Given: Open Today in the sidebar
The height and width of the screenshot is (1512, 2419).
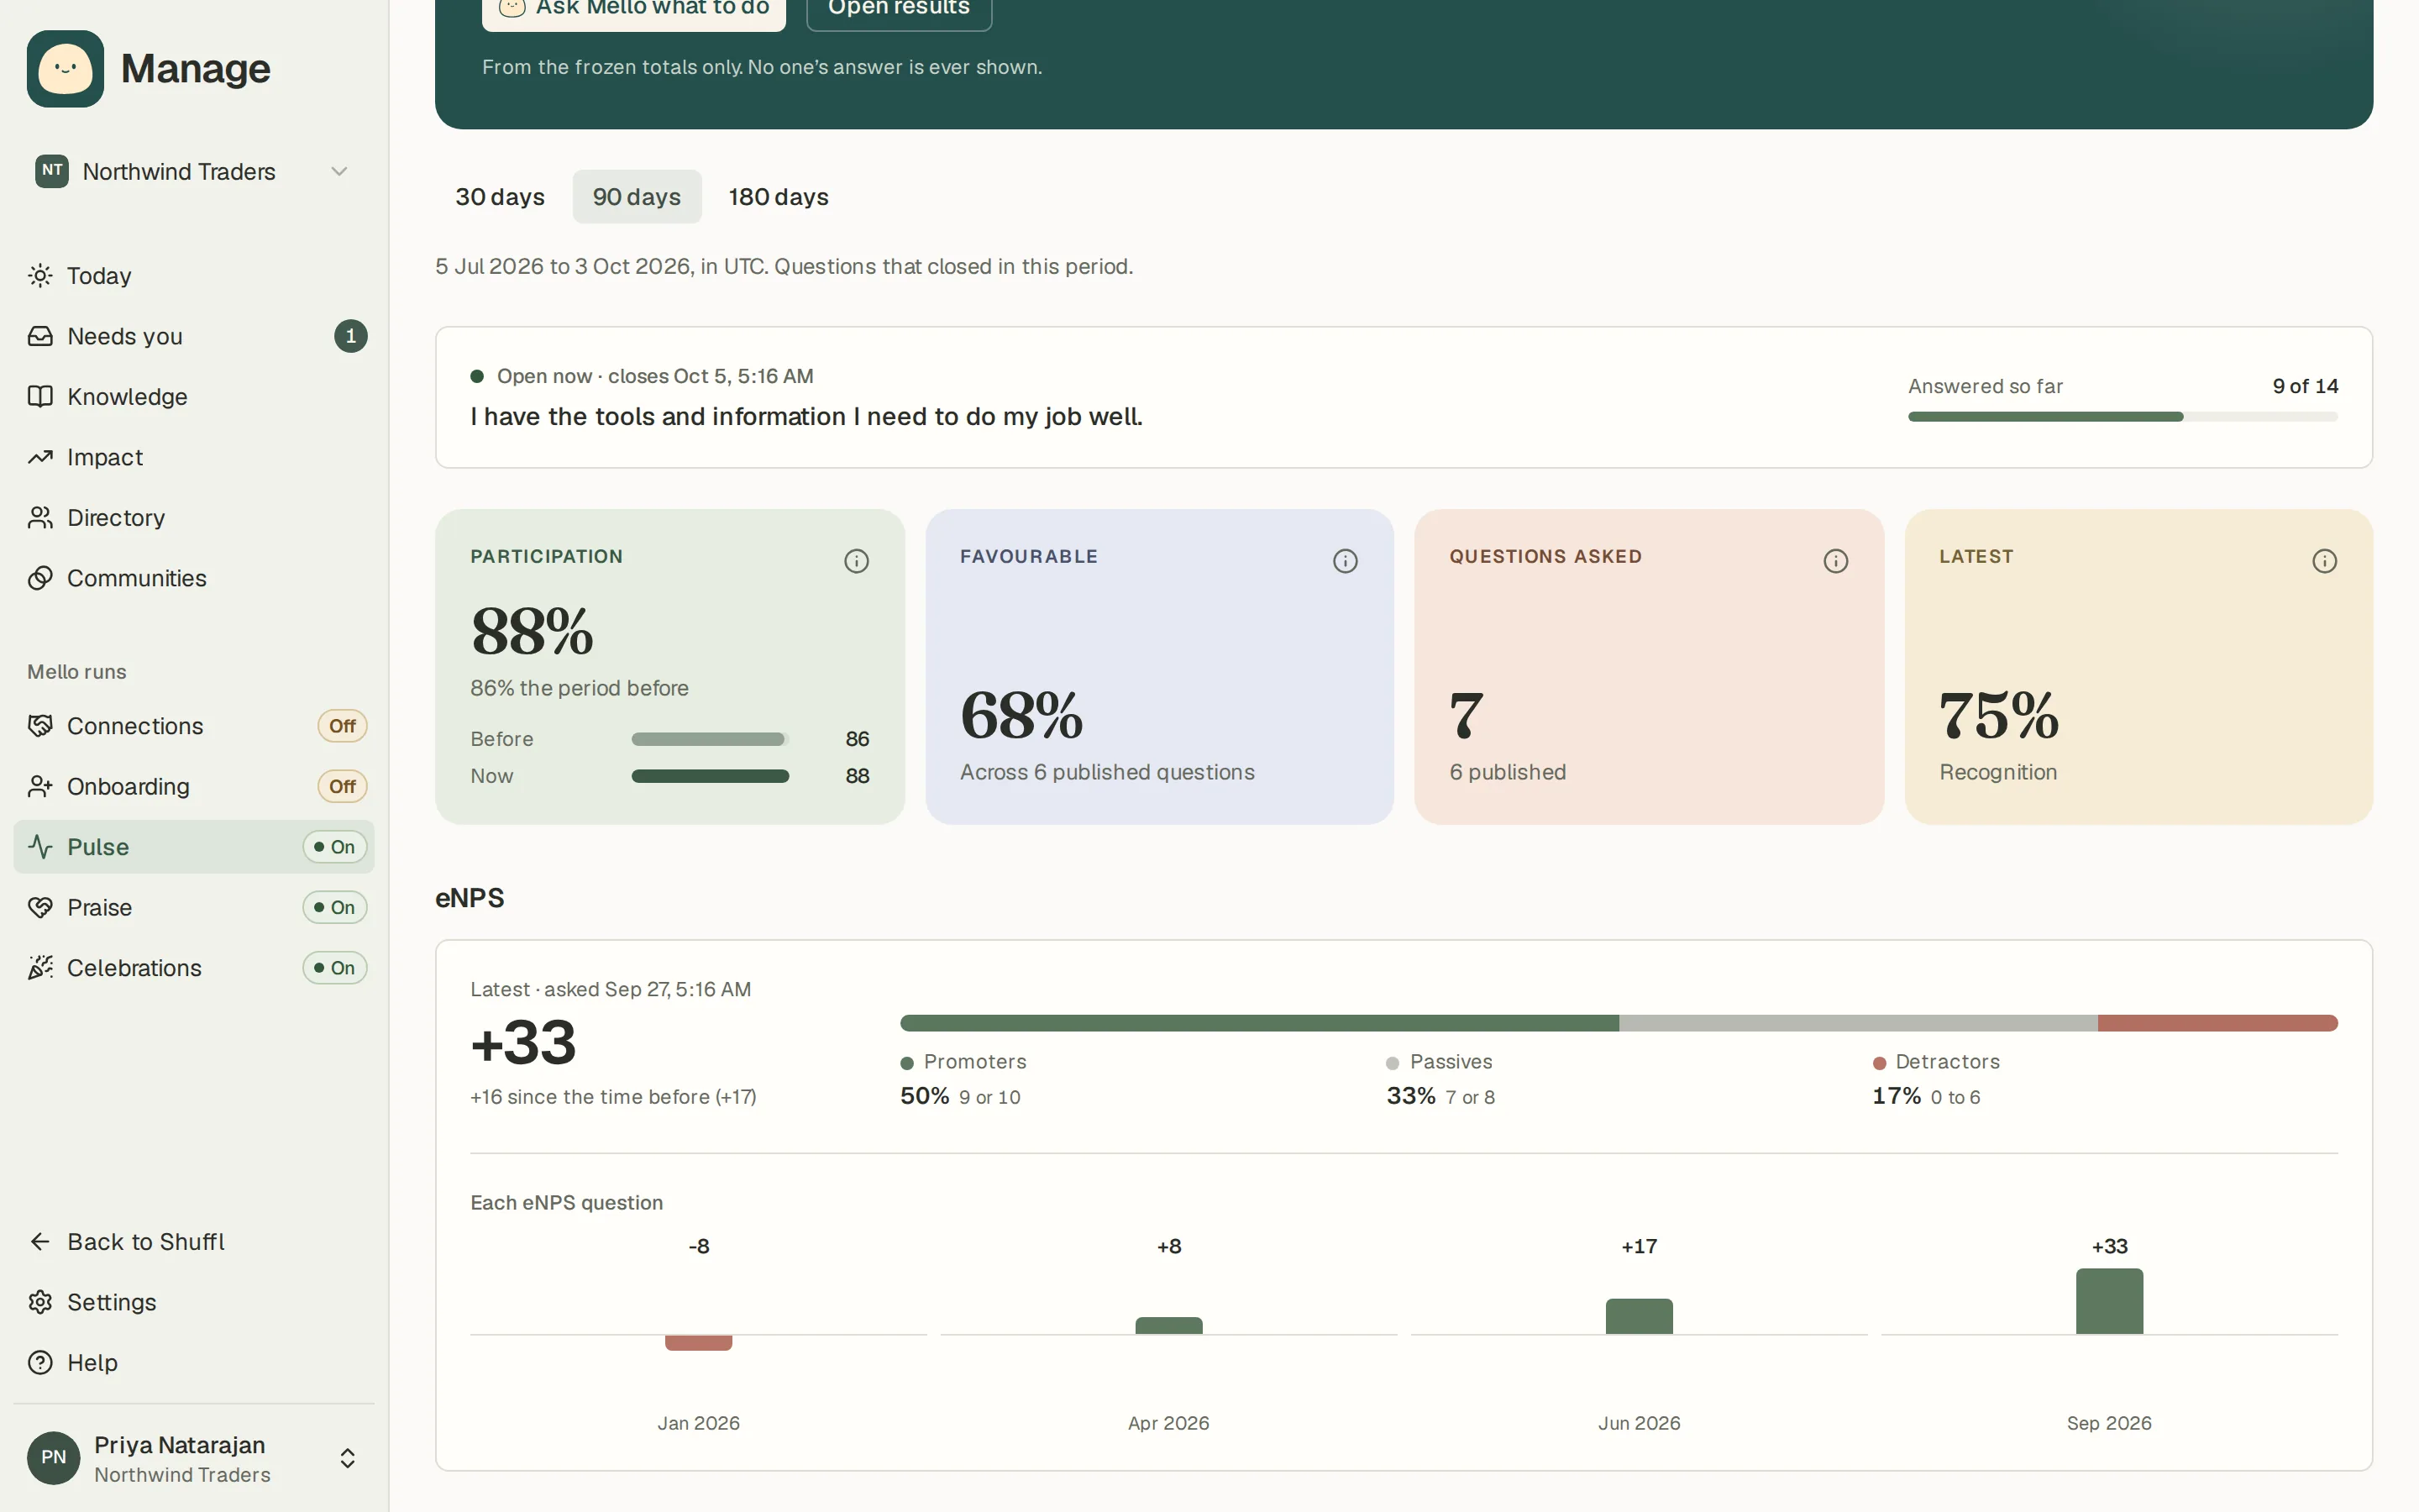Looking at the screenshot, I should [194, 276].
